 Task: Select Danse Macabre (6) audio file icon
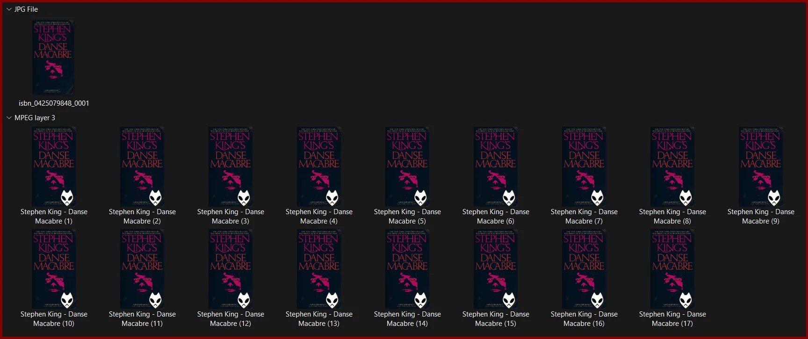coord(496,166)
